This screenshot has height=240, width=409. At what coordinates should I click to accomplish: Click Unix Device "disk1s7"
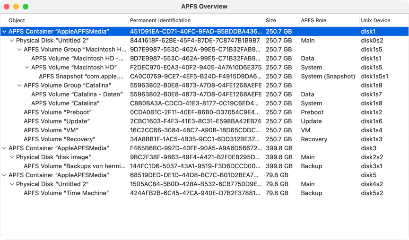[372, 94]
